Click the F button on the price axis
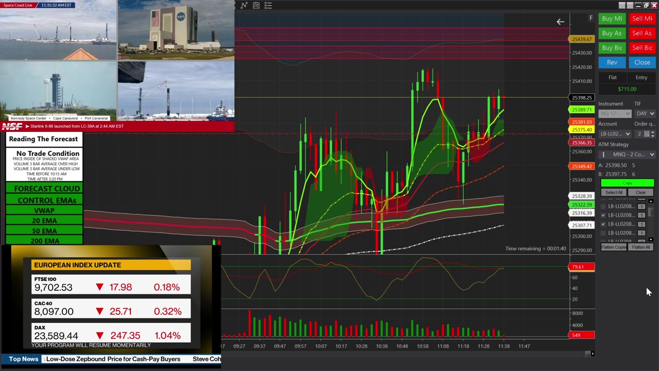The image size is (659, 371). (x=591, y=18)
